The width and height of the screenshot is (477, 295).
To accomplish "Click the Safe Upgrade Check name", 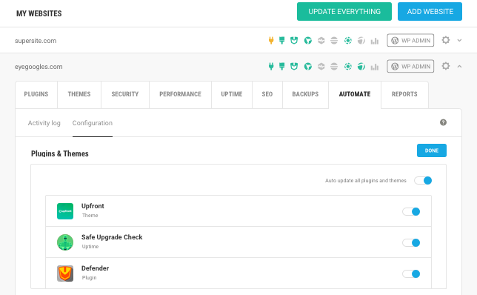I will pos(112,237).
